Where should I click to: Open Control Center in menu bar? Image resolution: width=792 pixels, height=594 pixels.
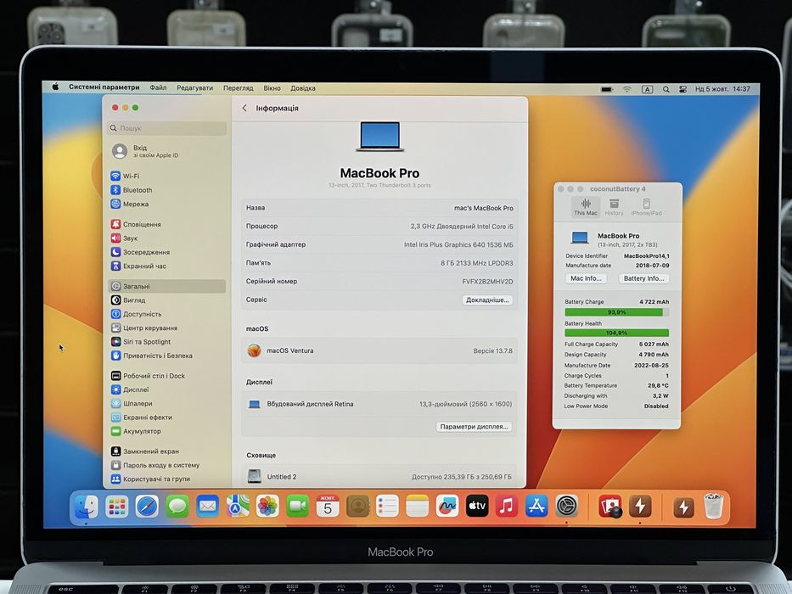coord(682,89)
